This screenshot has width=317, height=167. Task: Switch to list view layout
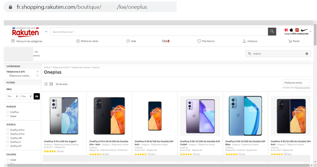[x=46, y=84]
